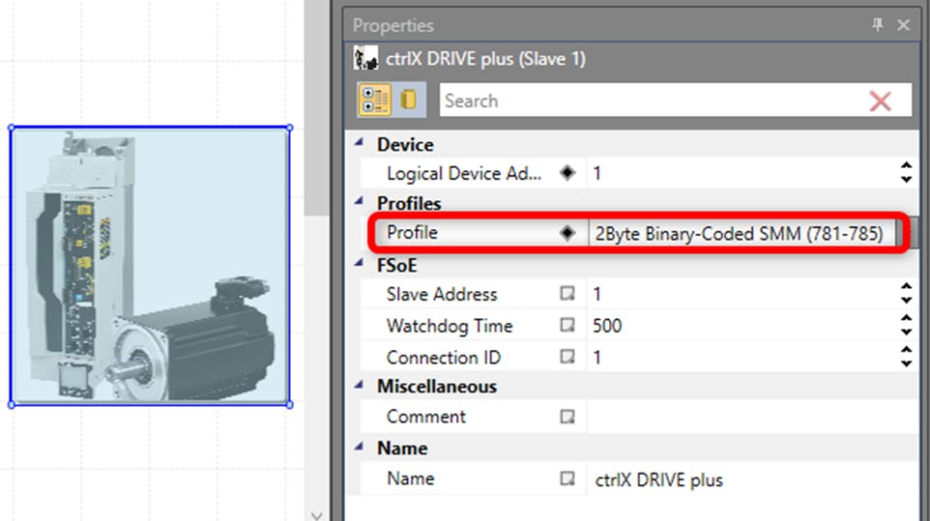This screenshot has height=521, width=930.
Task: Collapse the Miscellaneous section
Action: 360,386
